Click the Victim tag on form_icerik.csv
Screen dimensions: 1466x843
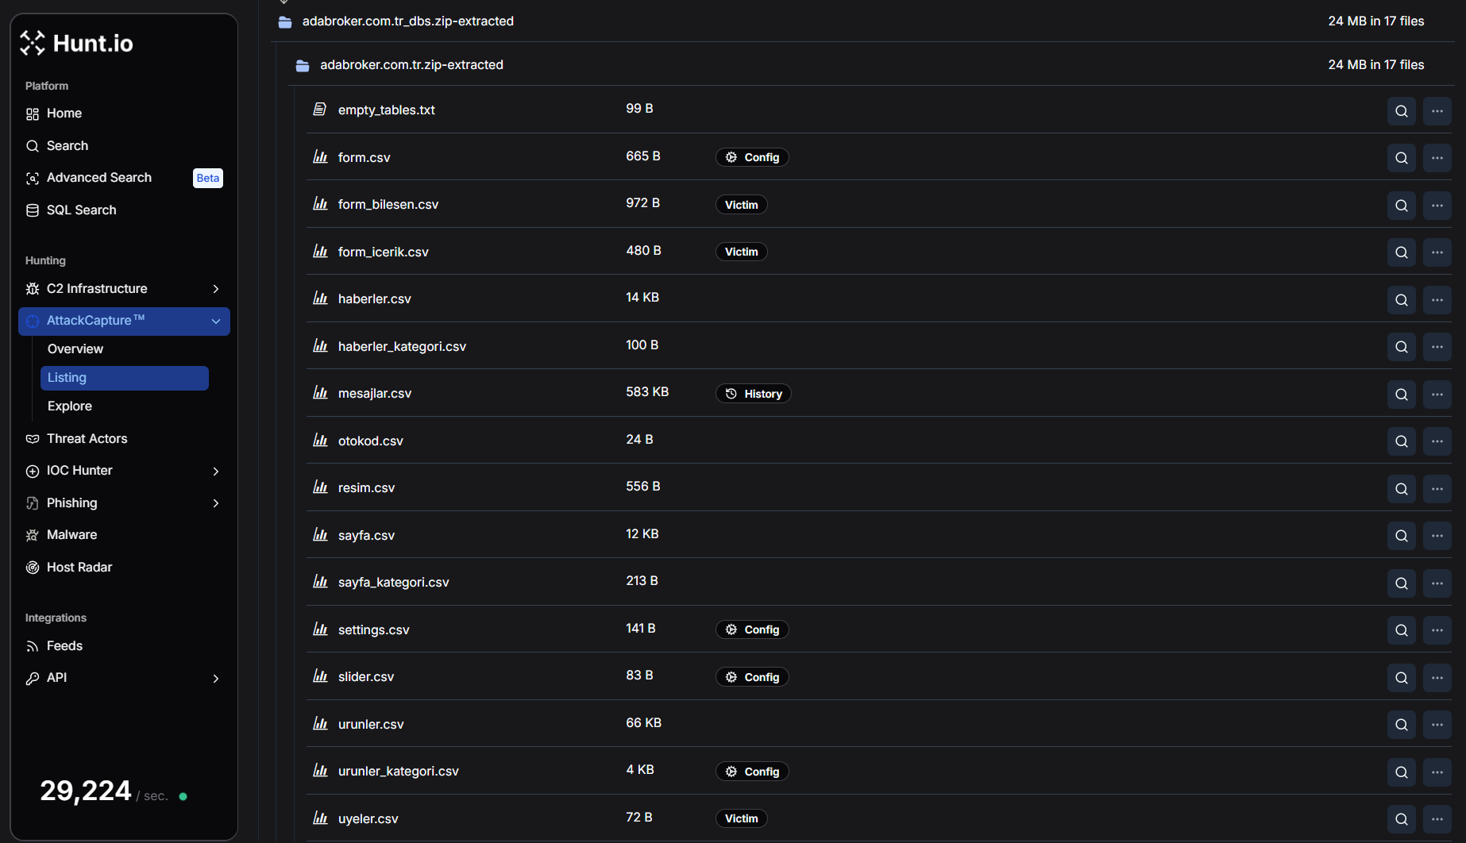click(x=742, y=252)
